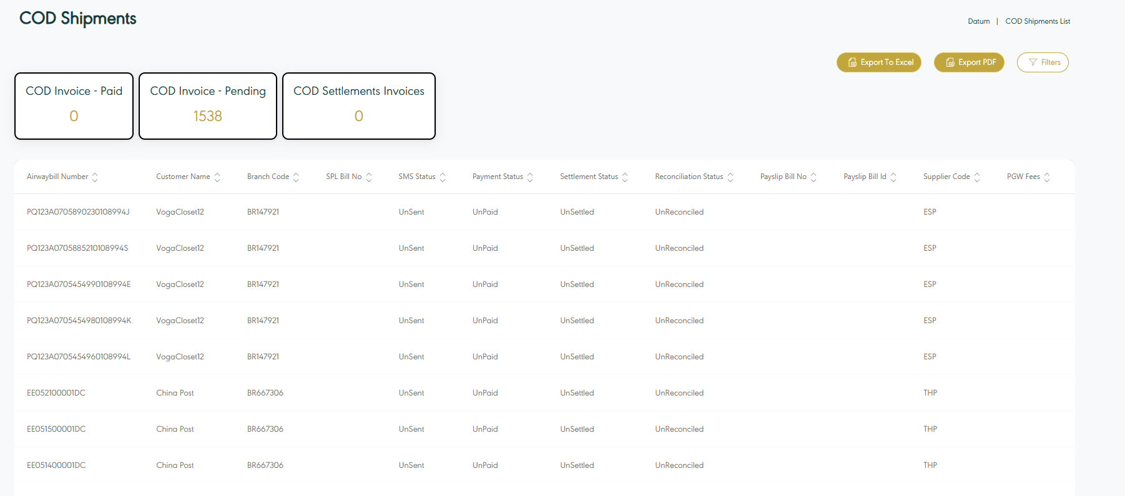Click the Branch Code sort arrows

coord(296,177)
